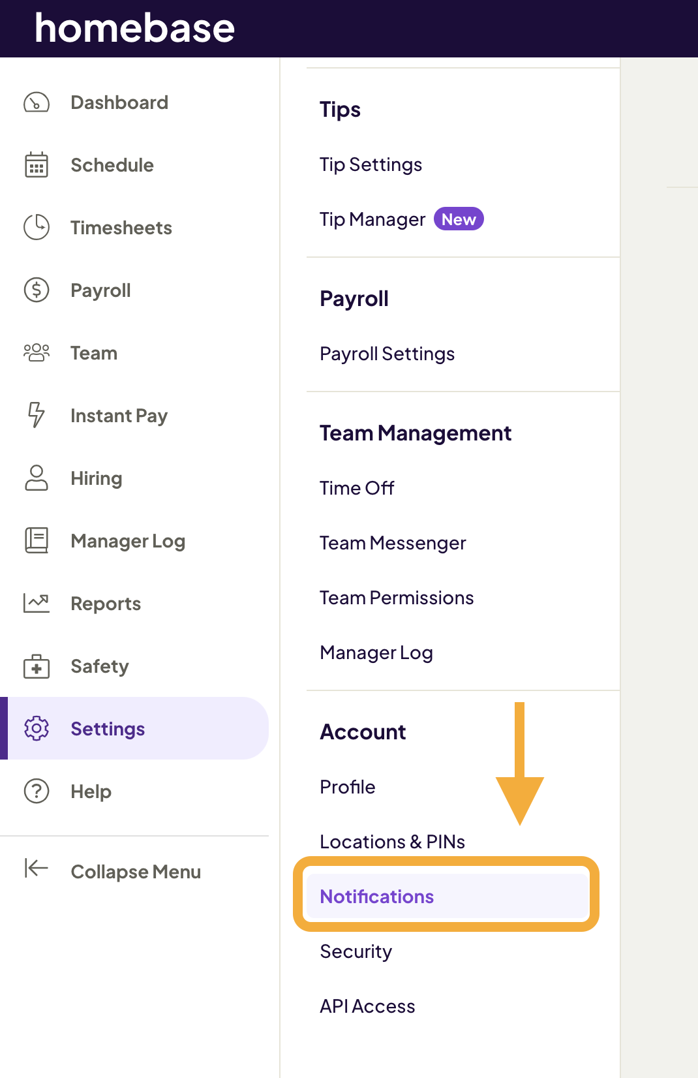The height and width of the screenshot is (1078, 698).
Task: Collapse the sidebar with Collapse Menu
Action: (135, 872)
